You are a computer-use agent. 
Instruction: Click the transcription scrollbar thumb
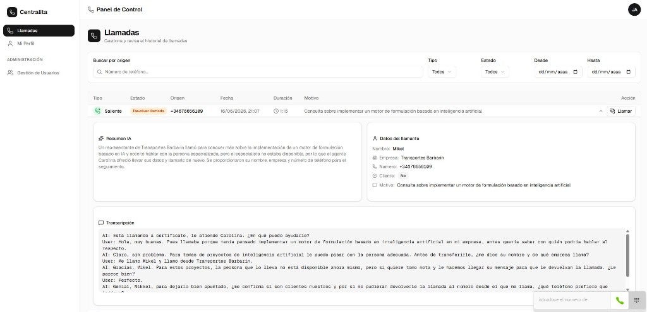[627, 255]
